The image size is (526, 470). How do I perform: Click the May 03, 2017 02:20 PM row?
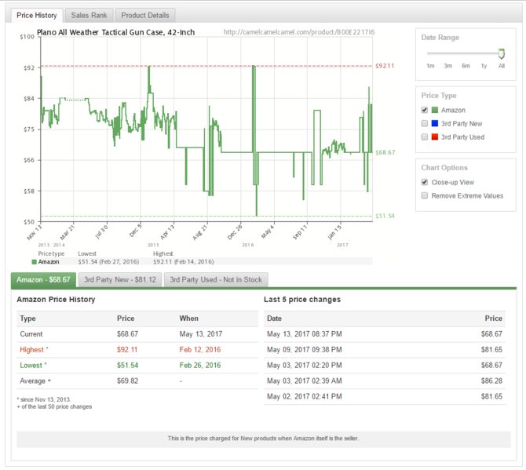(x=385, y=366)
